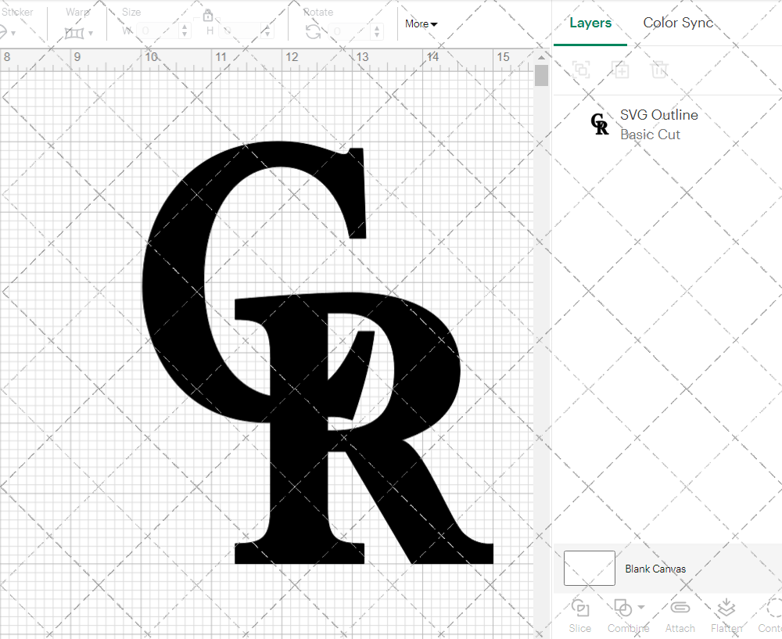Click the Duplicate layer icon
Viewport: 782px width, 639px height.
[x=621, y=70]
